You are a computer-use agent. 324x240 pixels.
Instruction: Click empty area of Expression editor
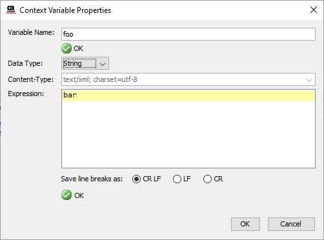point(188,134)
